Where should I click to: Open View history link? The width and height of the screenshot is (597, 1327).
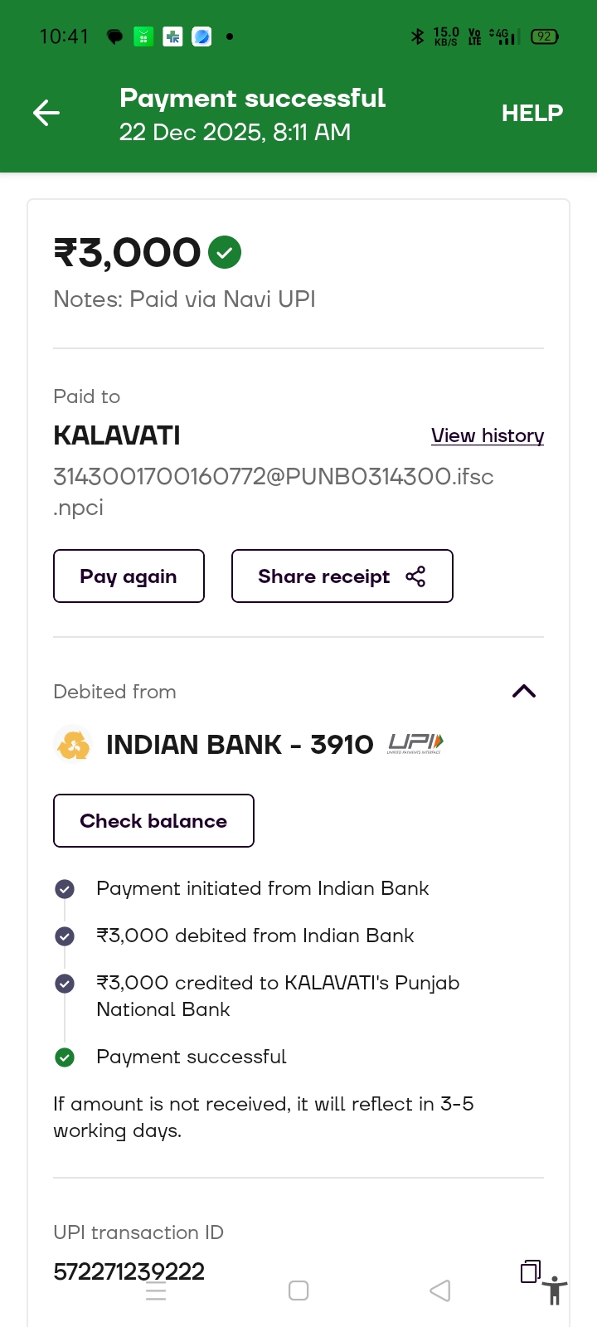pyautogui.click(x=487, y=435)
